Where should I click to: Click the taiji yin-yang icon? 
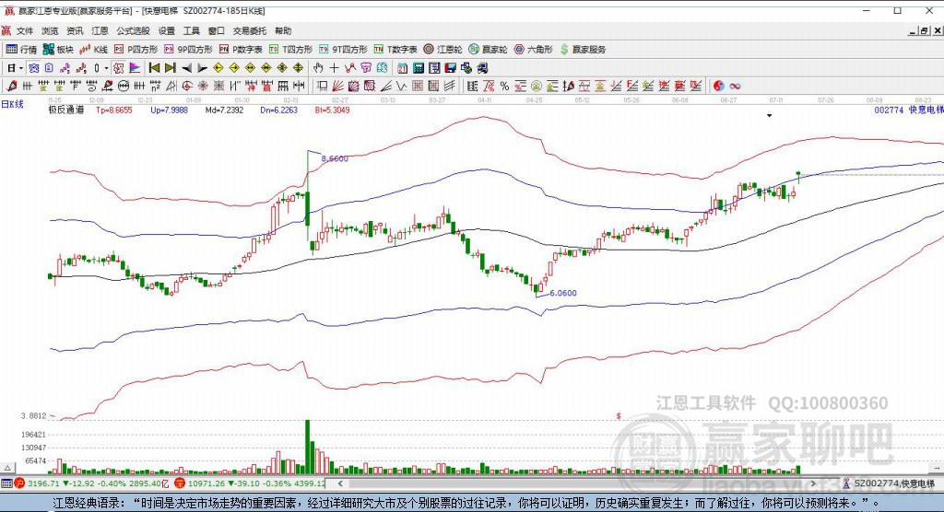[718, 86]
